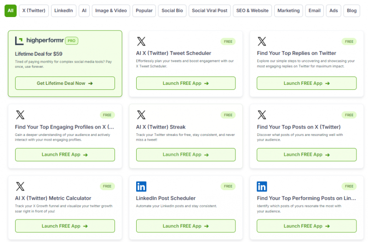This screenshot has height=242, width=368.
Task: Open 'Lifetime Deal for $59' heading
Action: [x=39, y=54]
